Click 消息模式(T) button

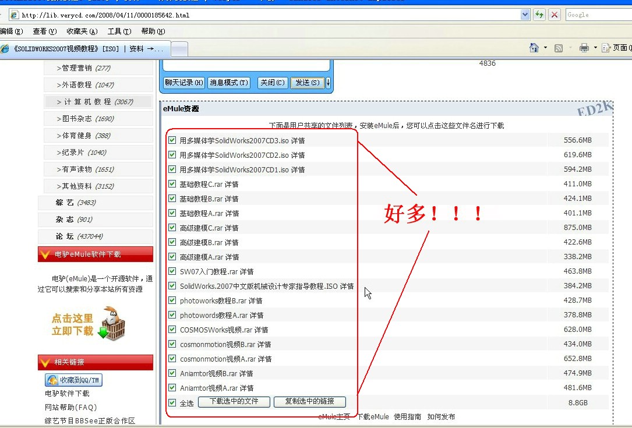point(229,83)
